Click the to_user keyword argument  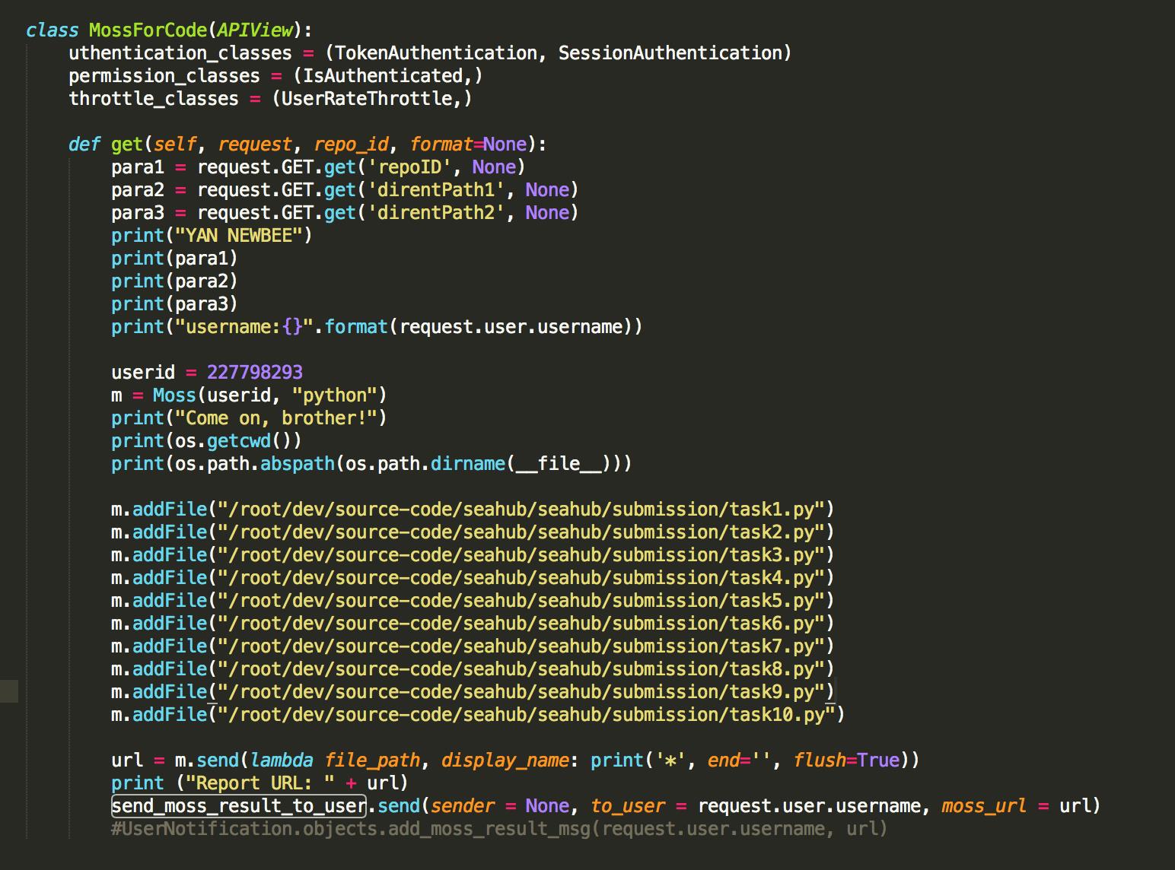628,806
